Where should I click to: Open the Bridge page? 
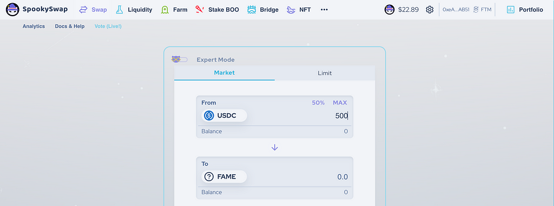click(x=263, y=10)
